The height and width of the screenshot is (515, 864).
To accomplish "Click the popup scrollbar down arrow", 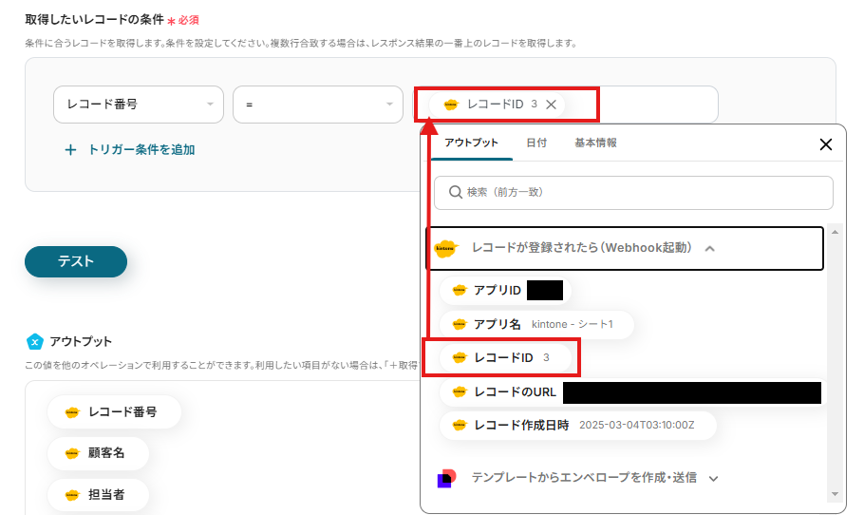I will coord(835,494).
